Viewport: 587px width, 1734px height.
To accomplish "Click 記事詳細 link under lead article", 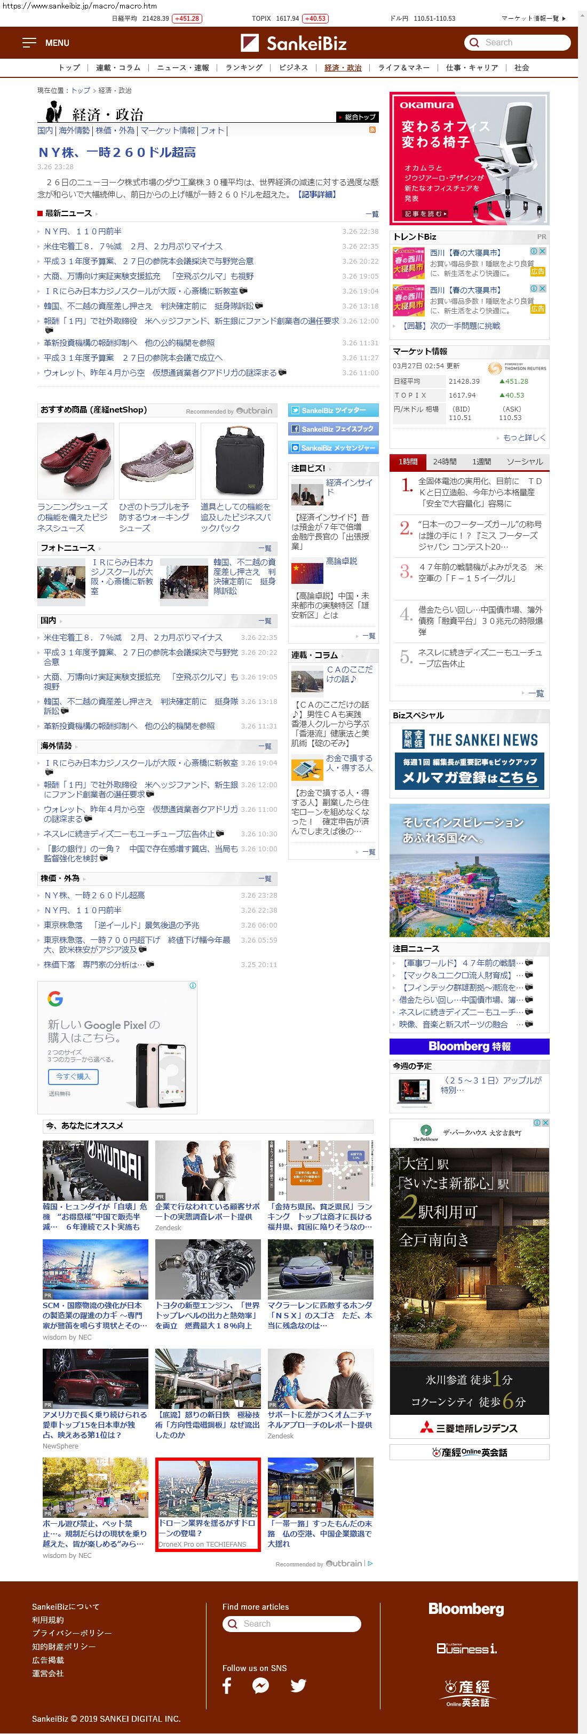I will coord(316,195).
